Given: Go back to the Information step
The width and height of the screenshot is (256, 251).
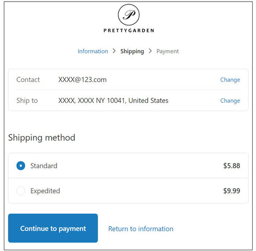Looking at the screenshot, I should click(93, 51).
